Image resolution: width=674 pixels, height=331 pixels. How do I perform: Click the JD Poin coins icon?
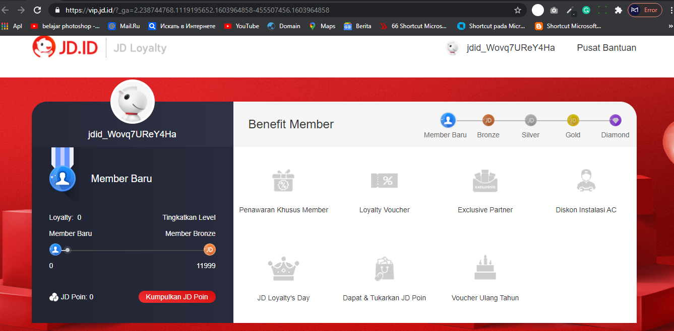(x=54, y=297)
